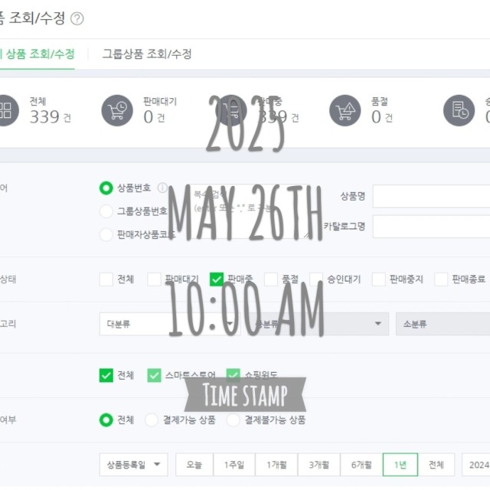
Task: Switch to 그룹상품 조회/수정 tab
Action: [x=147, y=54]
